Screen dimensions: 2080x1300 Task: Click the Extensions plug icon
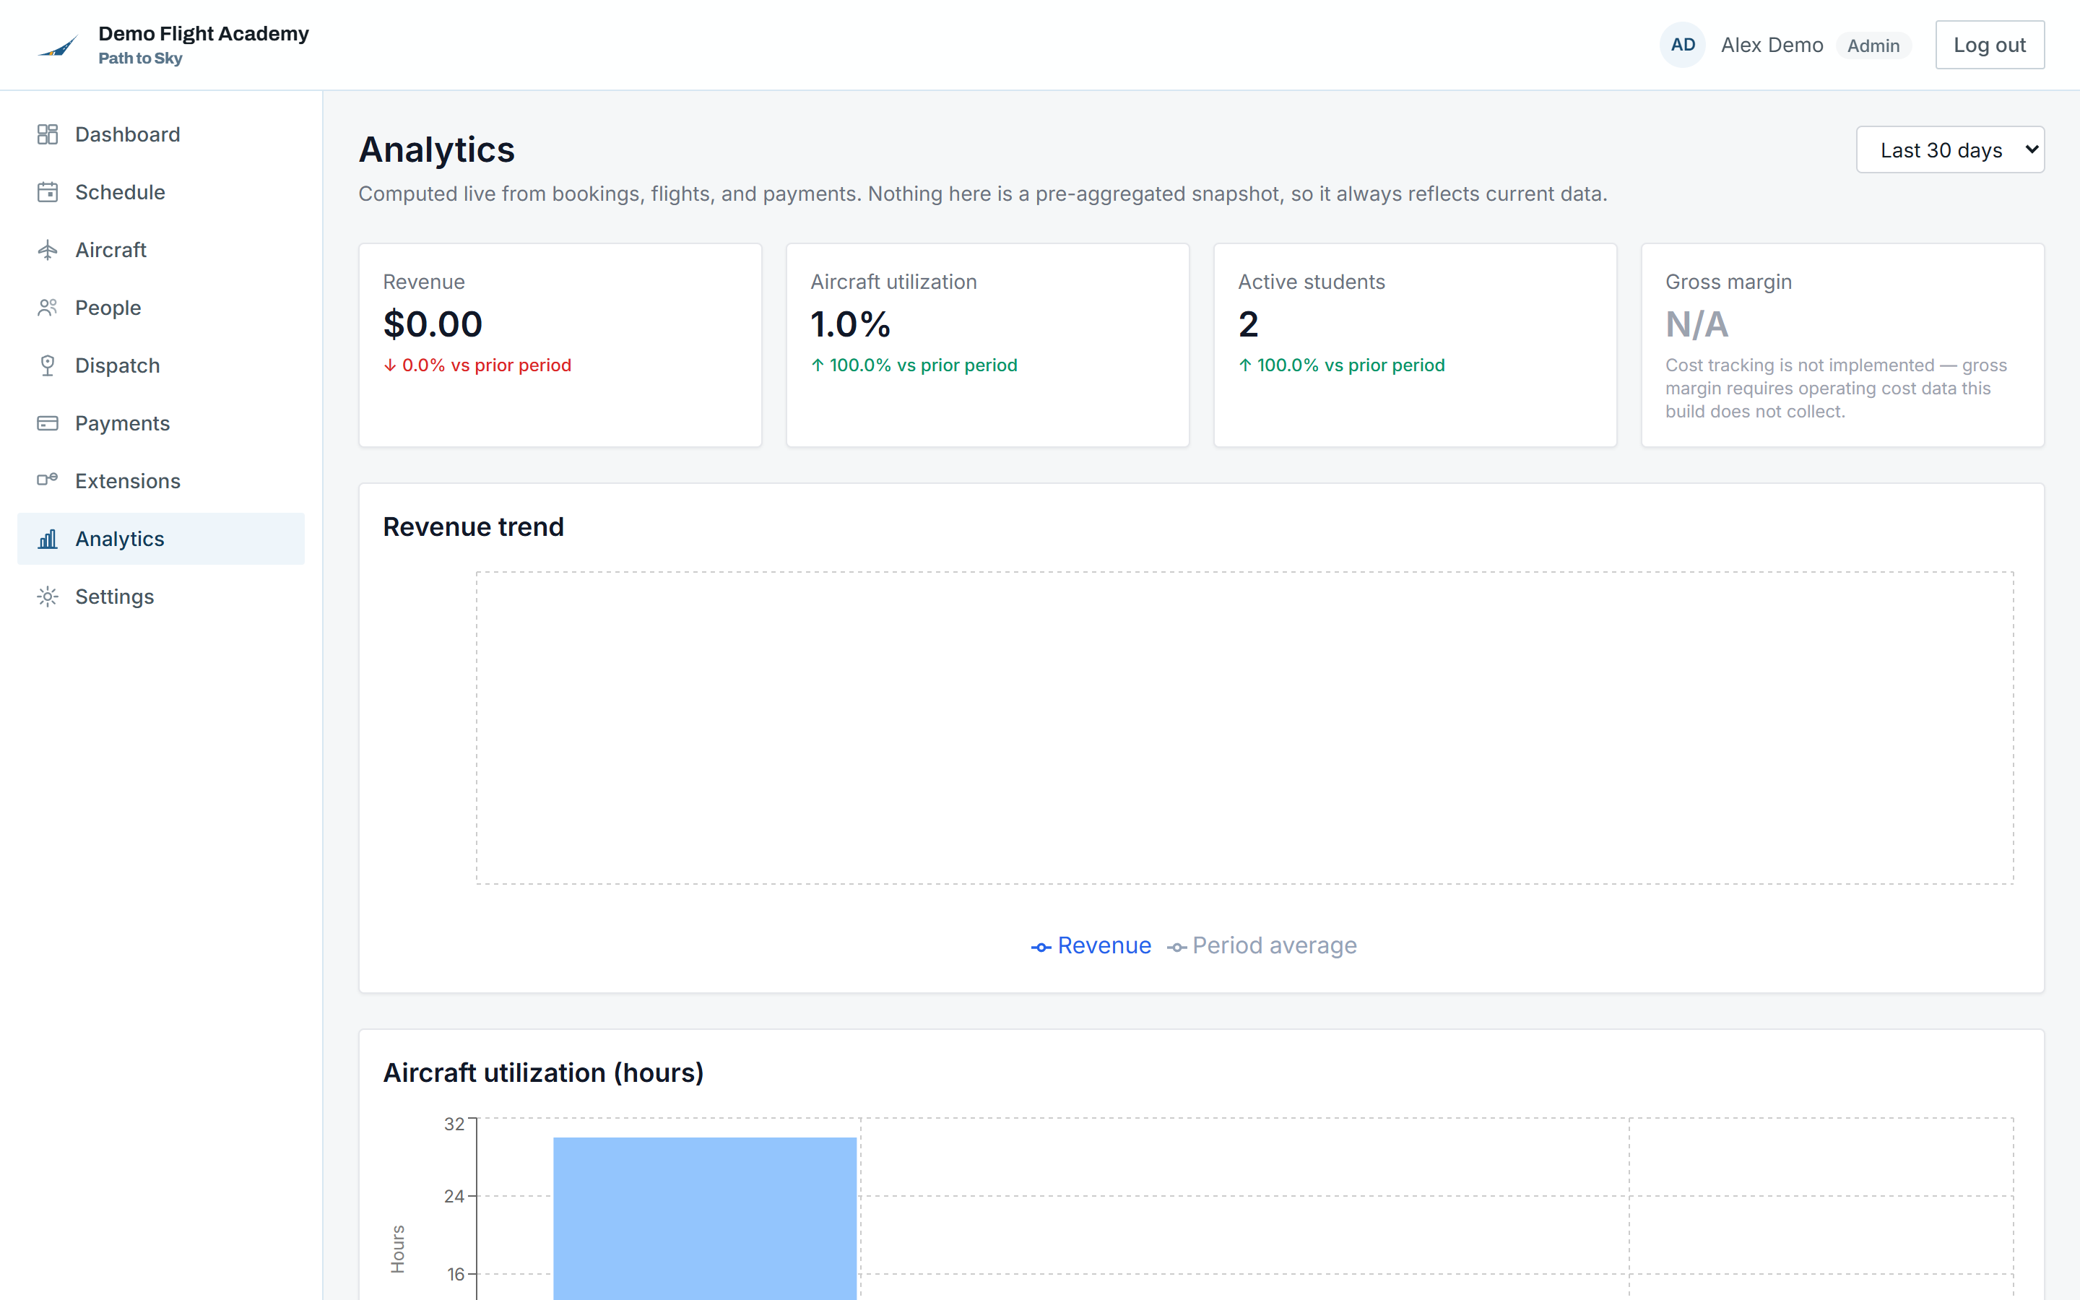click(x=47, y=480)
